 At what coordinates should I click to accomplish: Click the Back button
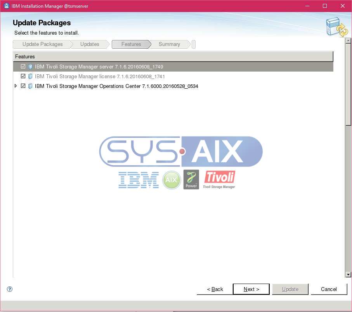215,289
